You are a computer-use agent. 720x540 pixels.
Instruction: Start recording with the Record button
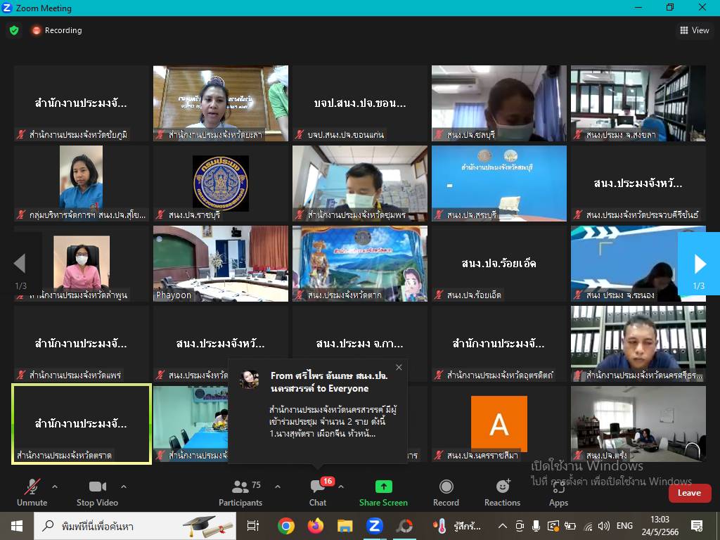coord(446,493)
